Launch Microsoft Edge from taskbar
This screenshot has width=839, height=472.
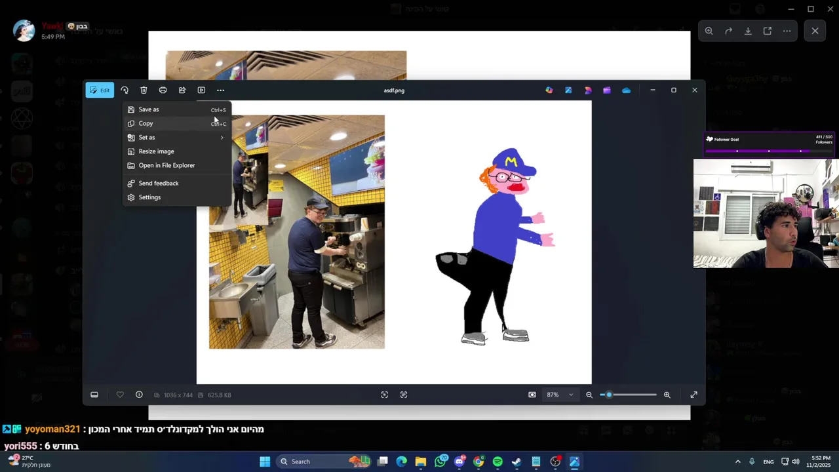[x=402, y=462]
